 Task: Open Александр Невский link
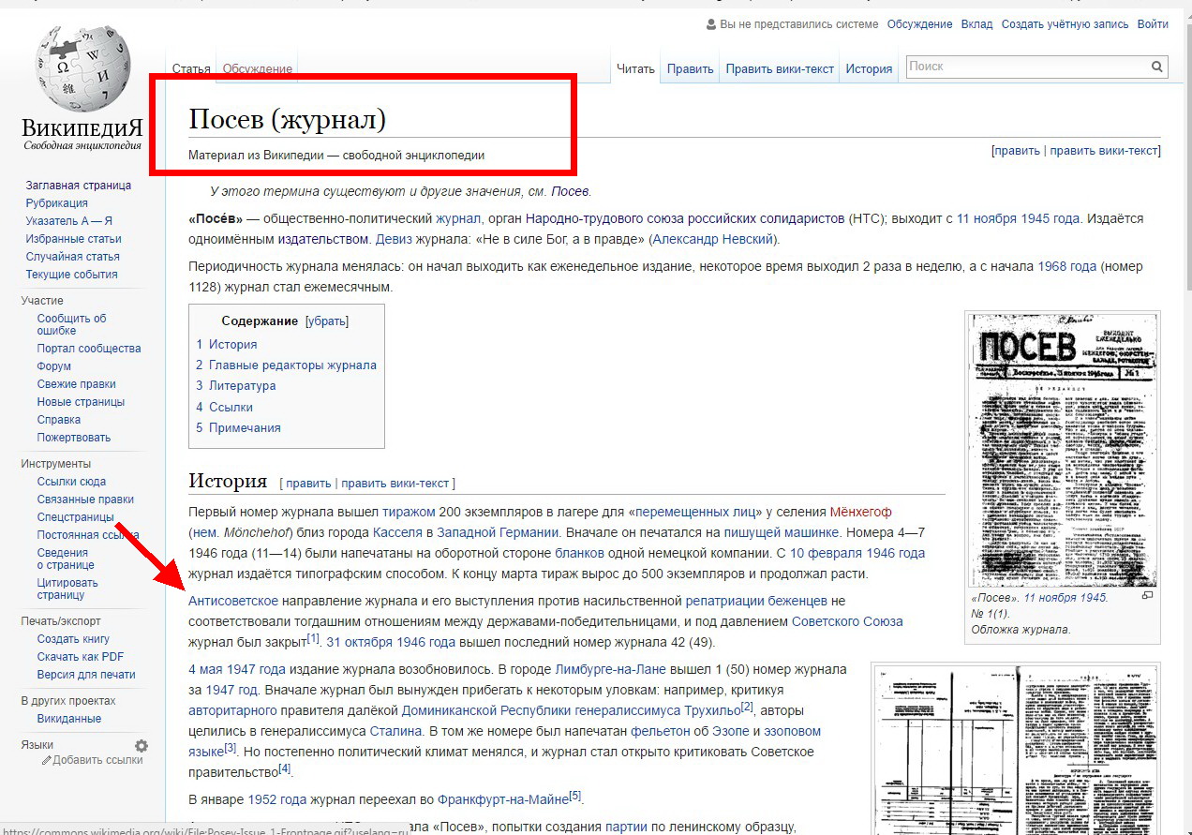(x=713, y=239)
